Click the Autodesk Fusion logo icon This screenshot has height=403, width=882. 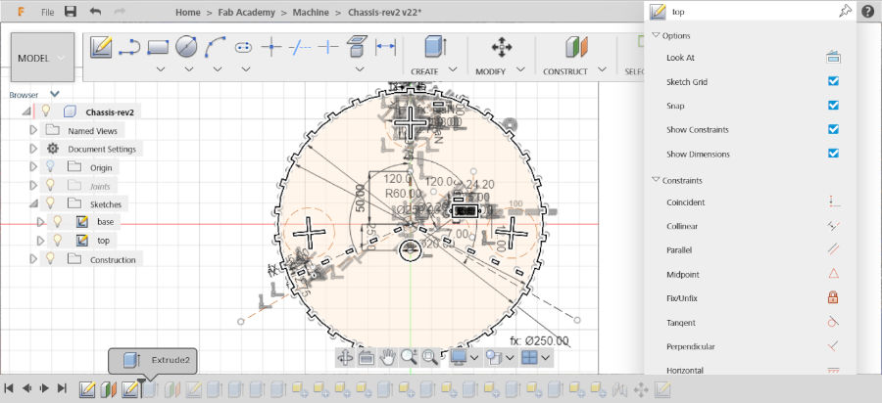point(22,12)
